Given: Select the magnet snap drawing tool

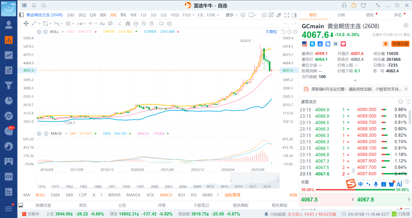Looking at the screenshot, I should pyautogui.click(x=128, y=24).
